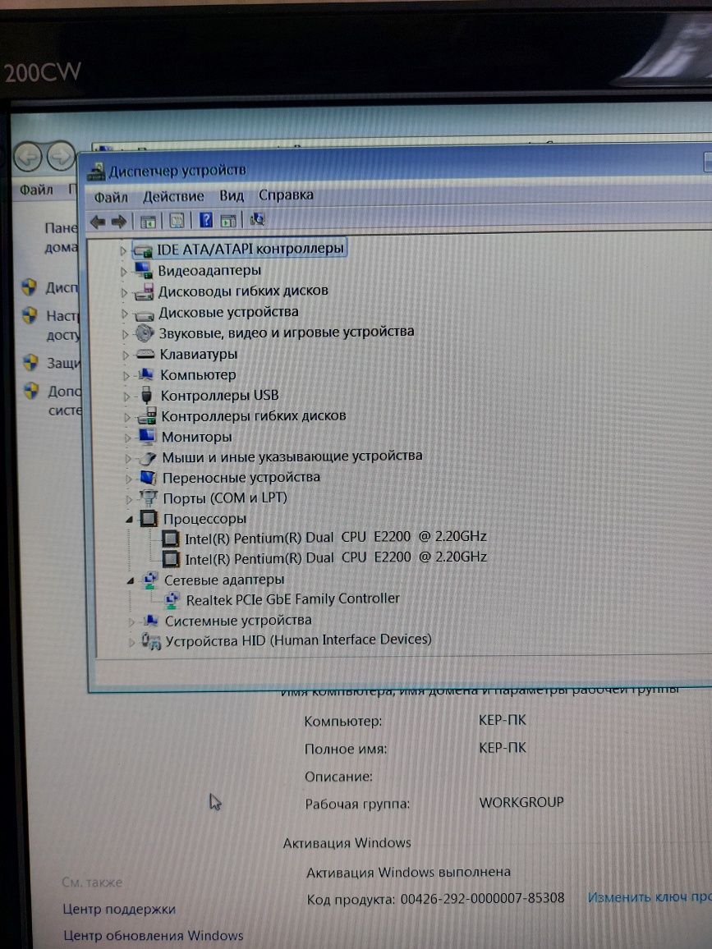The image size is (712, 949).
Task: Click the Scan for hardware changes toolbar icon
Action: point(257,219)
